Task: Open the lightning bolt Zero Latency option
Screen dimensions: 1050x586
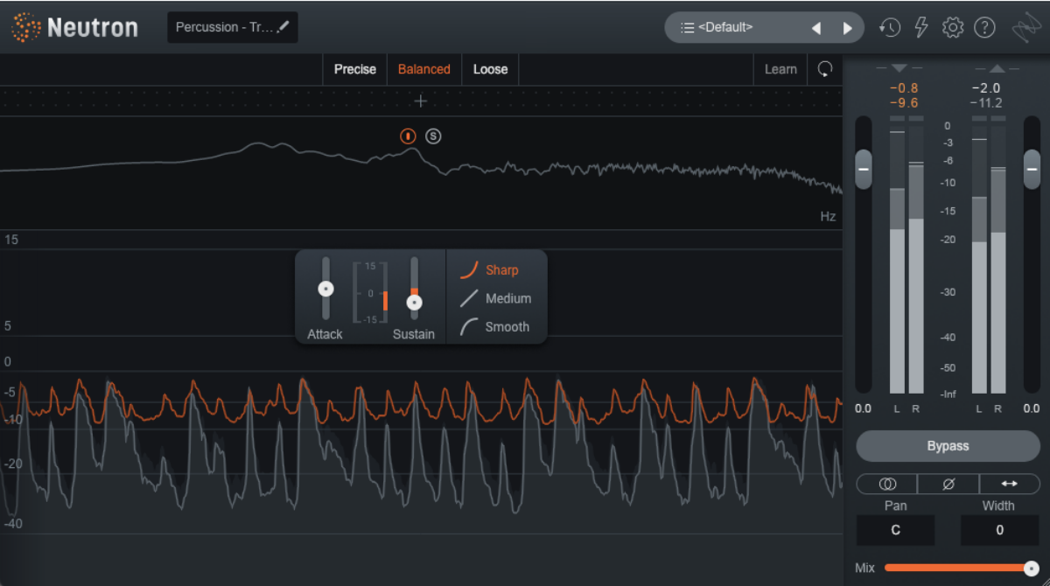Action: [x=921, y=28]
